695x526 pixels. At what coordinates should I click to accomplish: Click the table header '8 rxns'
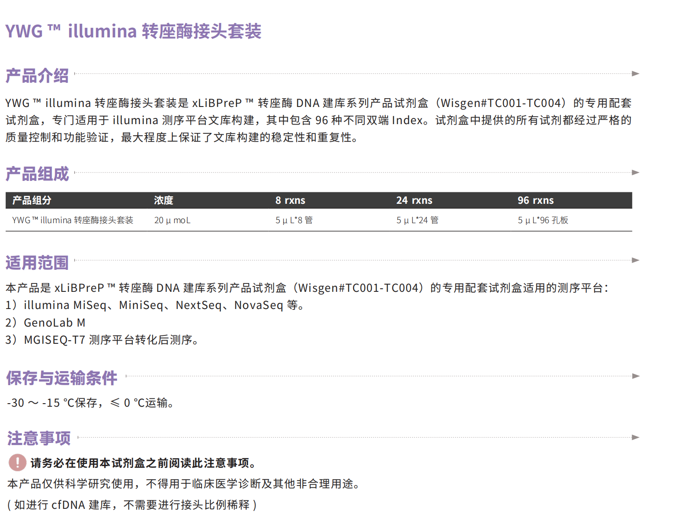[x=290, y=200]
